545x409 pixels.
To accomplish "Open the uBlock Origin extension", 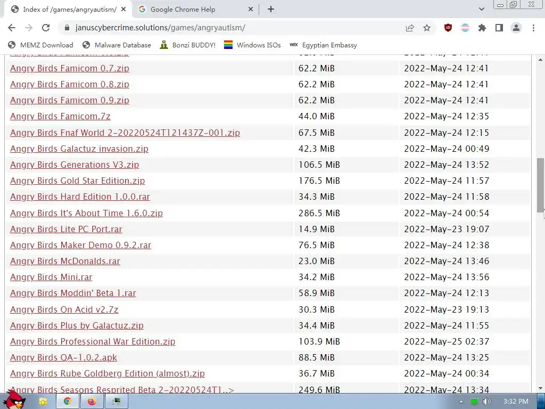I will coord(448,28).
